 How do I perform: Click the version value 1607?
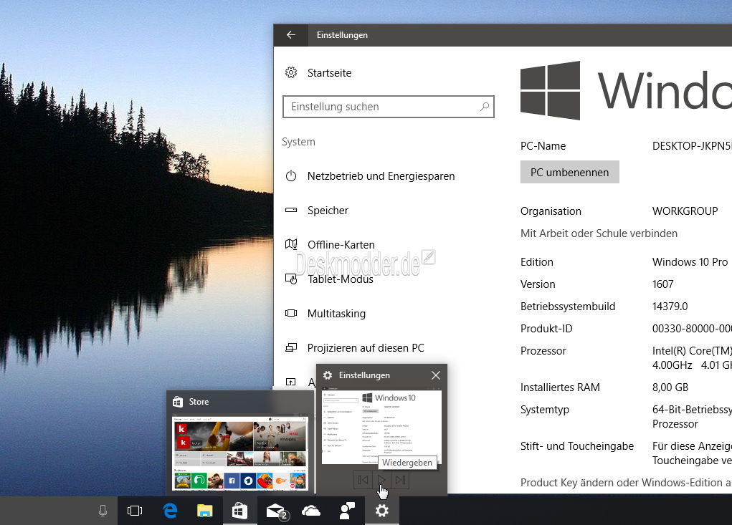pos(663,284)
